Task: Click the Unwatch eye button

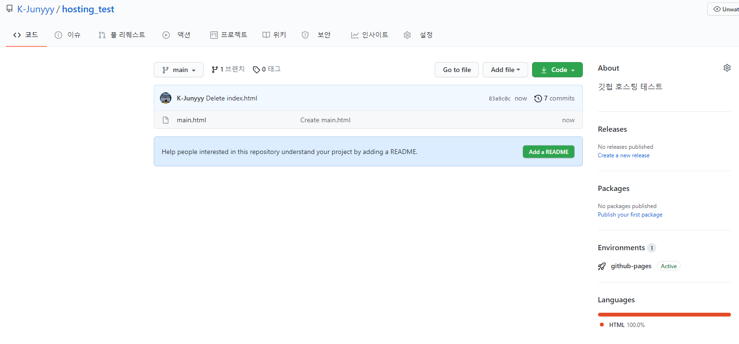Action: tap(723, 9)
